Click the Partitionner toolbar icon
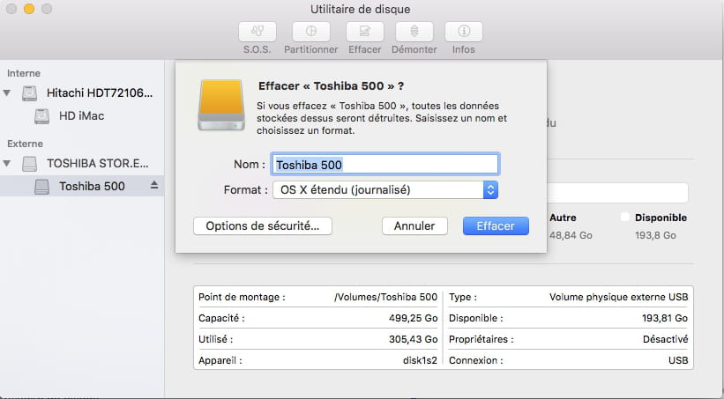 [x=310, y=32]
